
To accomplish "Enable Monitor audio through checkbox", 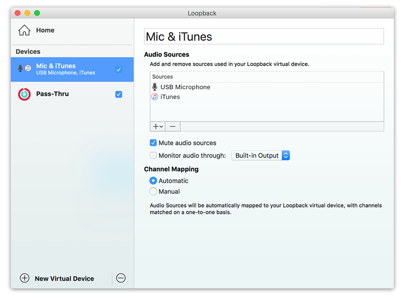I will coord(153,155).
